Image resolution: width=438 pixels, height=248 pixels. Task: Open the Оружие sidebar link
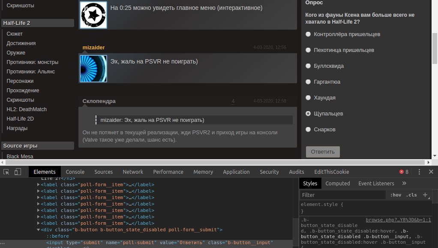(16, 53)
